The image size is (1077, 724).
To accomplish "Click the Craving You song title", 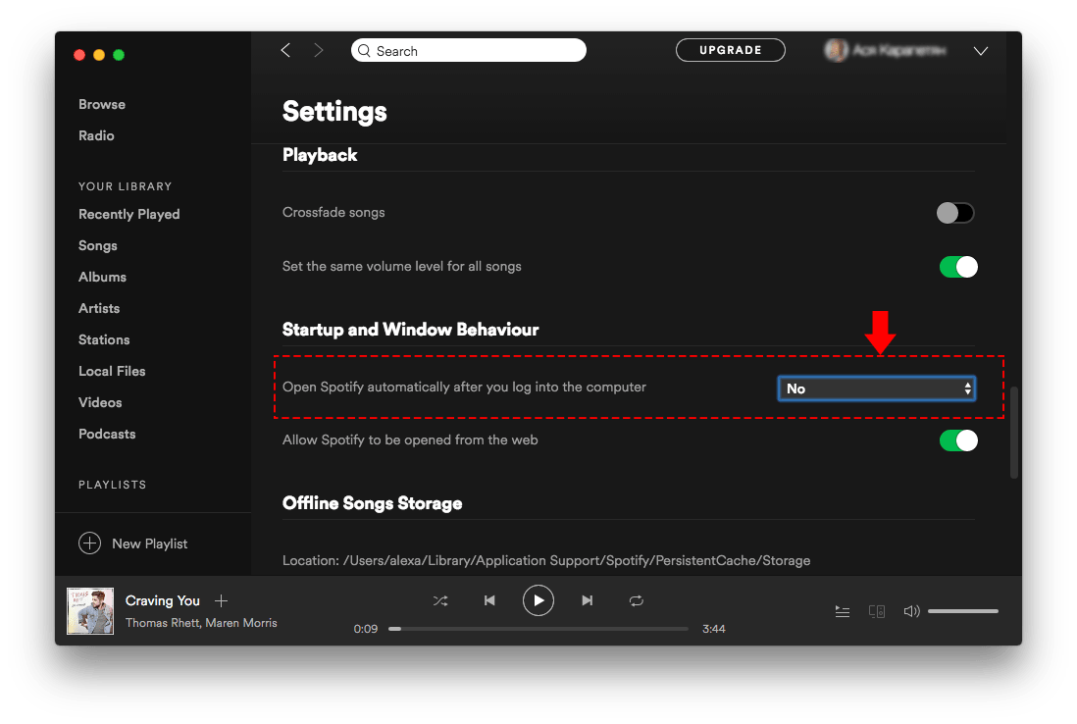I will (162, 601).
